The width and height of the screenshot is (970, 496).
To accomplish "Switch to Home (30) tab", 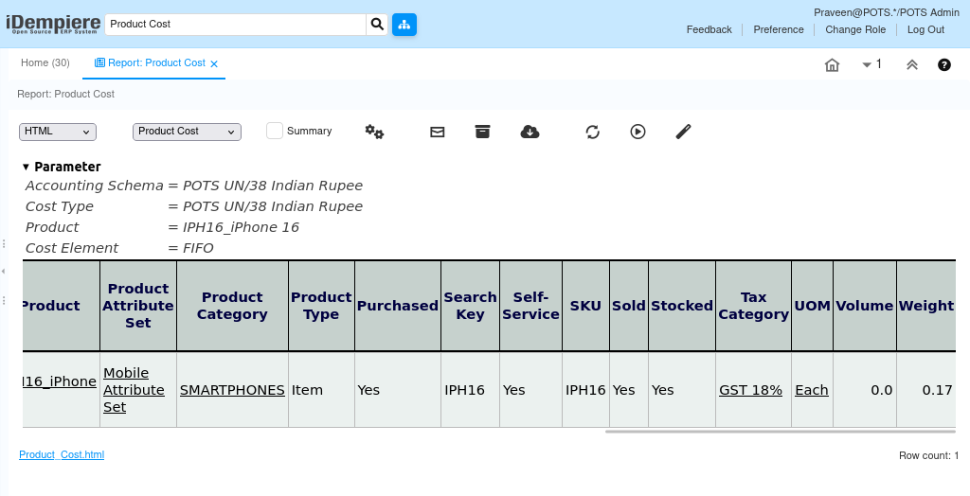I will (45, 62).
